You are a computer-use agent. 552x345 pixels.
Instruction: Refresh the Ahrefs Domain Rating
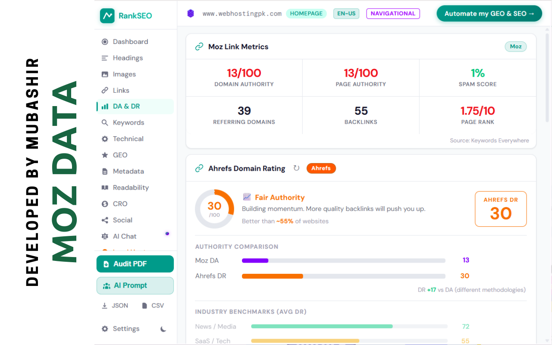point(296,168)
